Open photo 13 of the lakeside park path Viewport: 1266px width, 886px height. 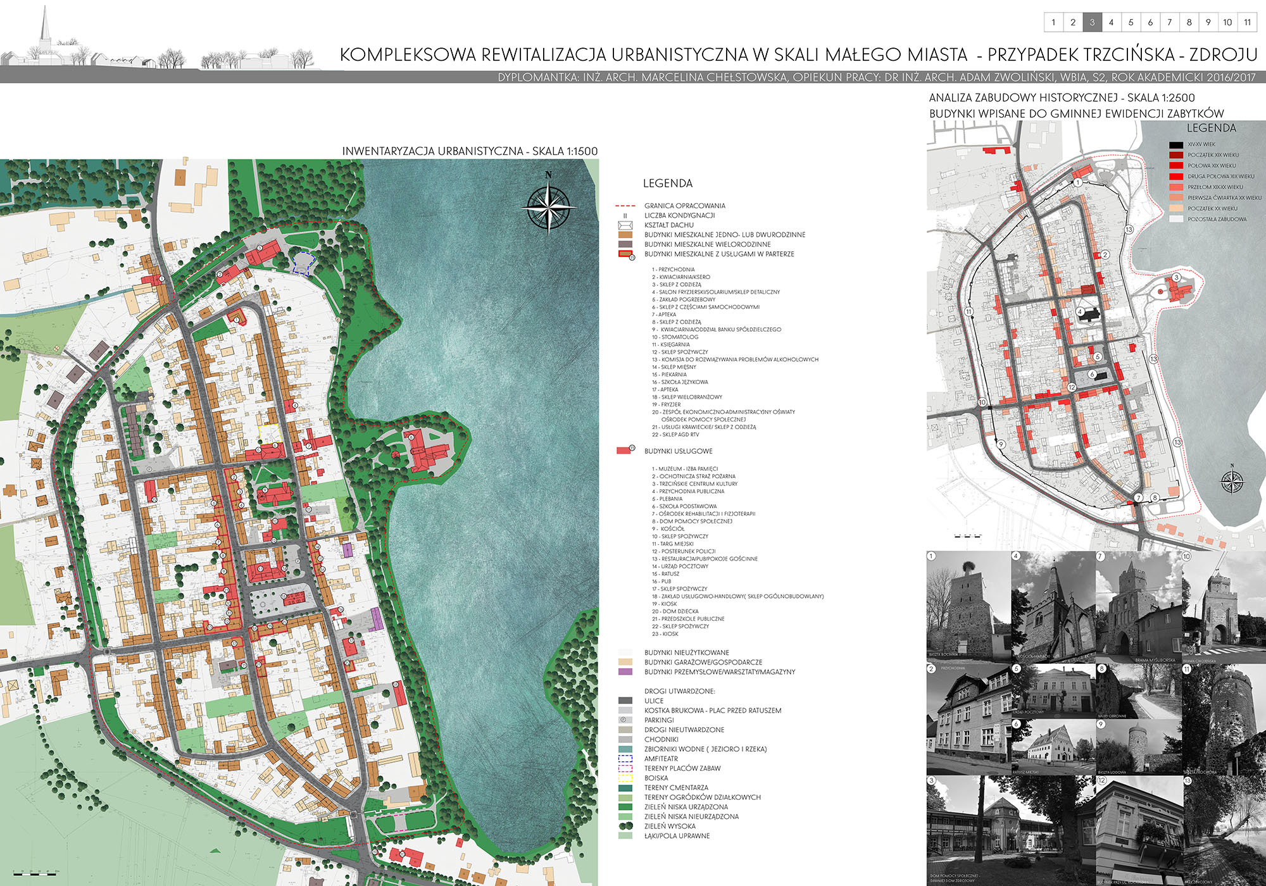[x=1224, y=830]
